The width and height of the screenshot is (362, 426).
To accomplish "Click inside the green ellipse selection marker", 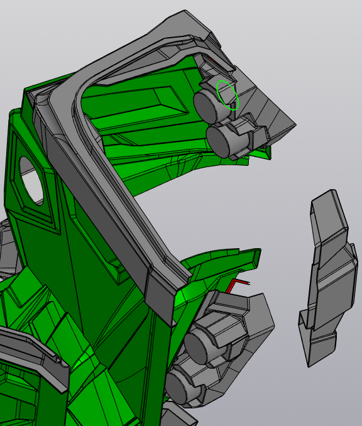I will click(228, 95).
